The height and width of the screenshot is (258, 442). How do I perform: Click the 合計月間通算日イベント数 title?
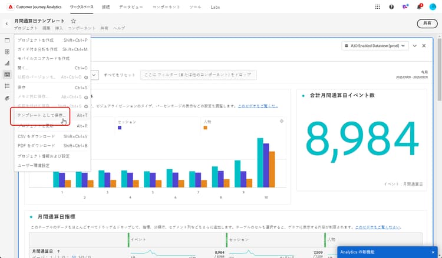[342, 95]
